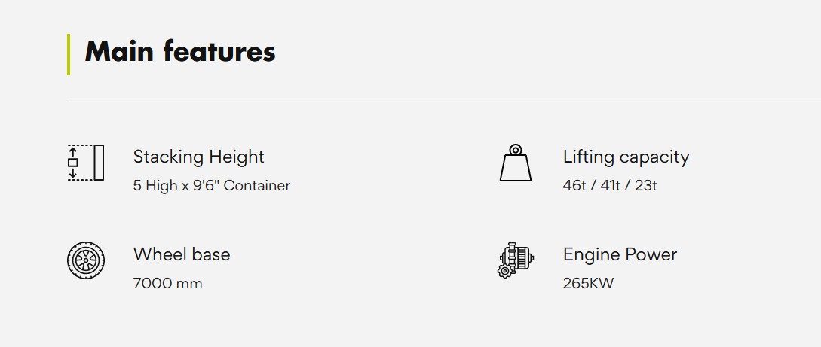Click the up arrow in the stacking icon
The height and width of the screenshot is (347, 821).
pos(73,151)
